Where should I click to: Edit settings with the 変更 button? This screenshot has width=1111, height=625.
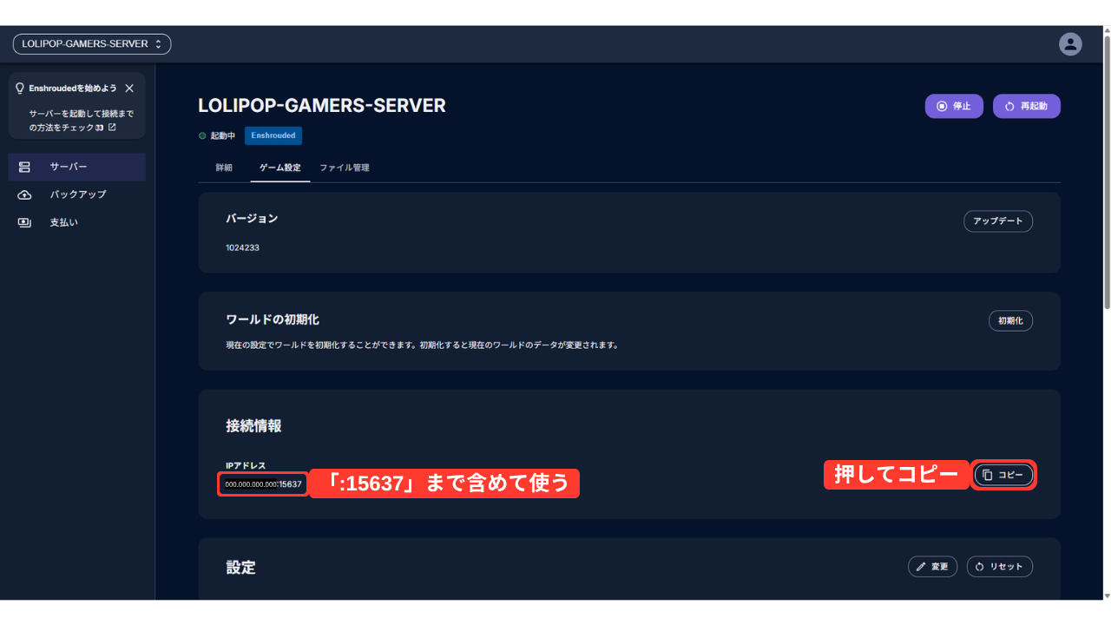(x=932, y=566)
